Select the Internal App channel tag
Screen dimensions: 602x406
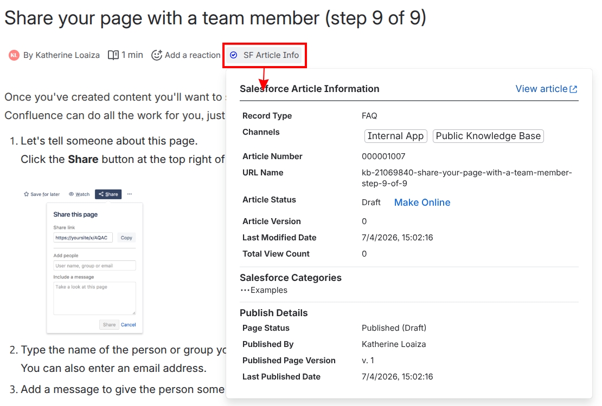click(395, 136)
